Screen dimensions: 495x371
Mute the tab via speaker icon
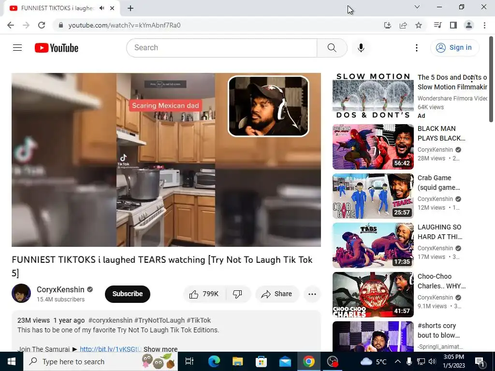pyautogui.click(x=102, y=8)
